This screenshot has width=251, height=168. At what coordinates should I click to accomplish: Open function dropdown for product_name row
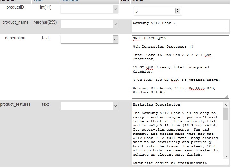89,24
